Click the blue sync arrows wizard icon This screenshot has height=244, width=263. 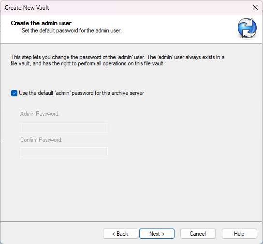pyautogui.click(x=247, y=28)
